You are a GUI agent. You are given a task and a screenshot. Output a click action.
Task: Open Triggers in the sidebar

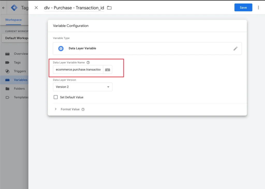[20, 71]
